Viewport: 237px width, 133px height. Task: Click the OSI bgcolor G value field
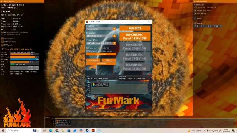click(x=203, y=26)
